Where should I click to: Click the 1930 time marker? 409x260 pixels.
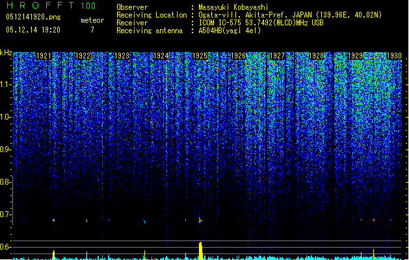click(x=395, y=56)
